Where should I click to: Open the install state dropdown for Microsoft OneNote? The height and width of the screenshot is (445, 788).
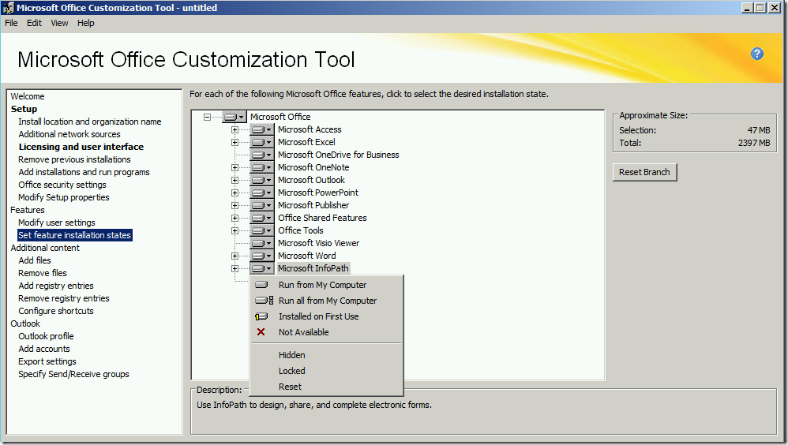[x=262, y=167]
